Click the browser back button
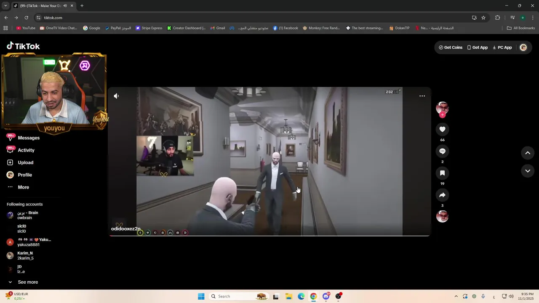 (x=6, y=18)
